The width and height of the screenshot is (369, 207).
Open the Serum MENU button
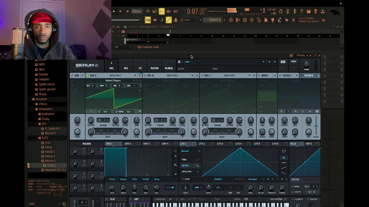coord(294,62)
